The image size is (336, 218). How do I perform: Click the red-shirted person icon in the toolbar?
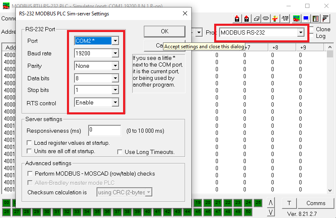click(x=275, y=19)
